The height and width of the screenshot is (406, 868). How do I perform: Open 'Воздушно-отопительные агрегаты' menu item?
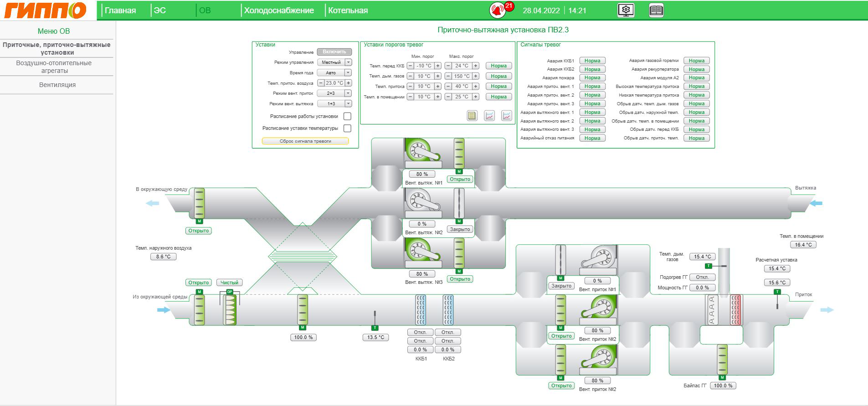point(54,67)
